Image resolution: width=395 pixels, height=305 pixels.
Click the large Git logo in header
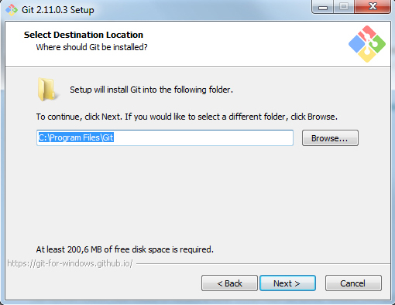tap(367, 44)
